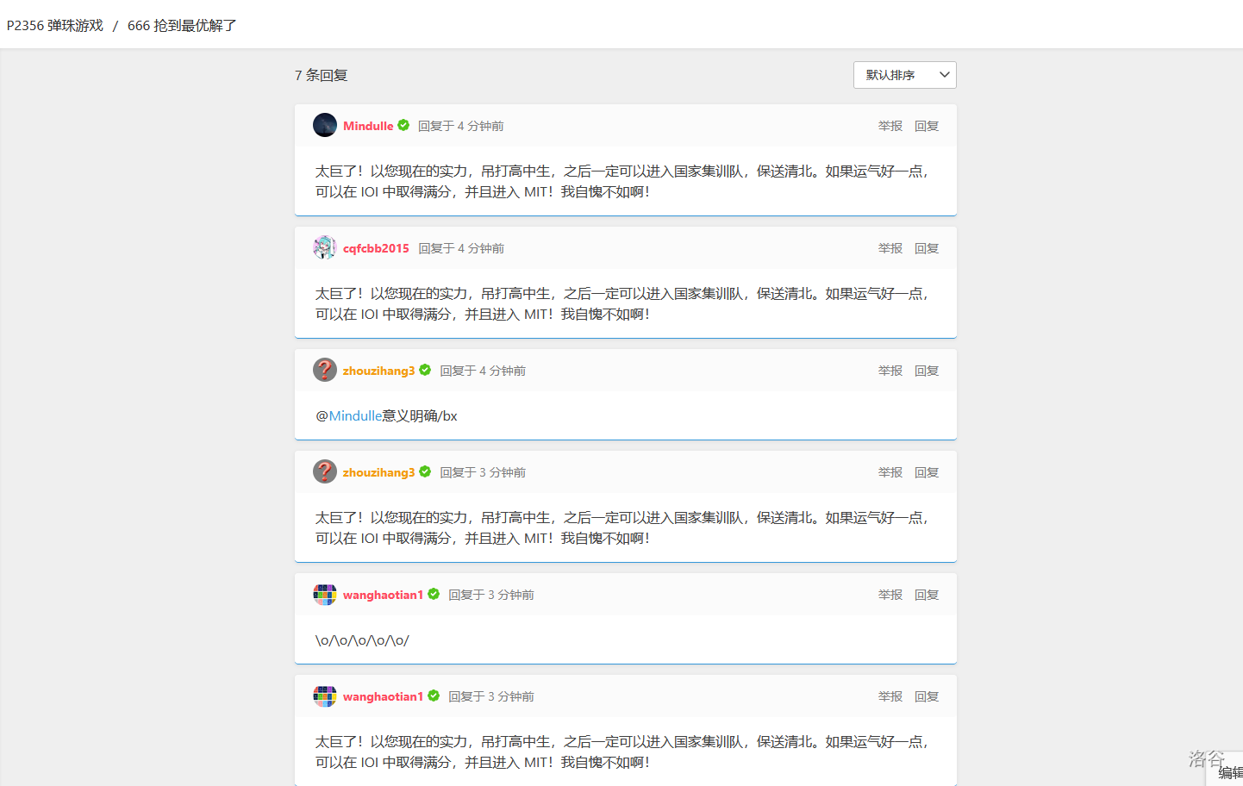Open cqfcbb2015's username profile link

click(376, 248)
